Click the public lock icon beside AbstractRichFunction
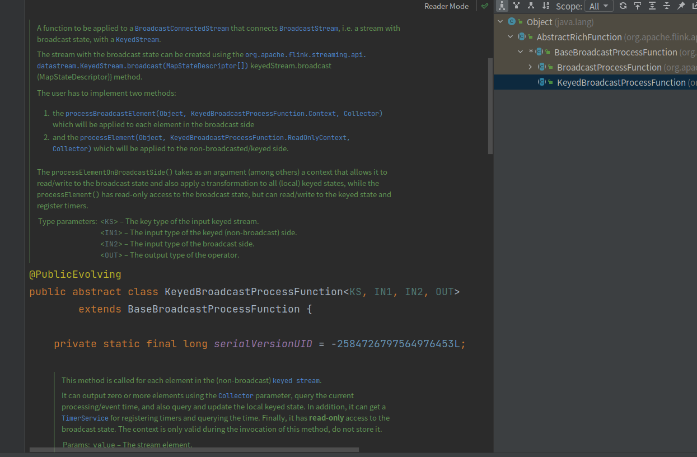The image size is (697, 457). pos(531,38)
